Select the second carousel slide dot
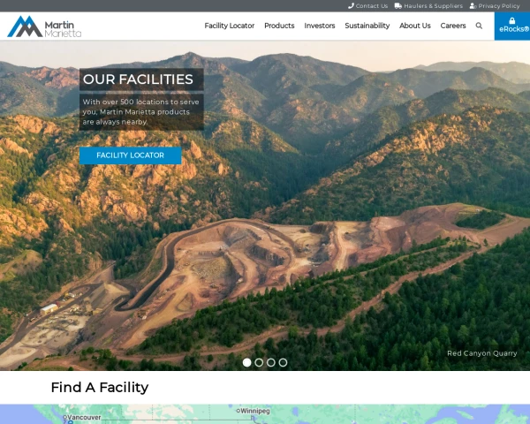This screenshot has width=530, height=424. 259,362
